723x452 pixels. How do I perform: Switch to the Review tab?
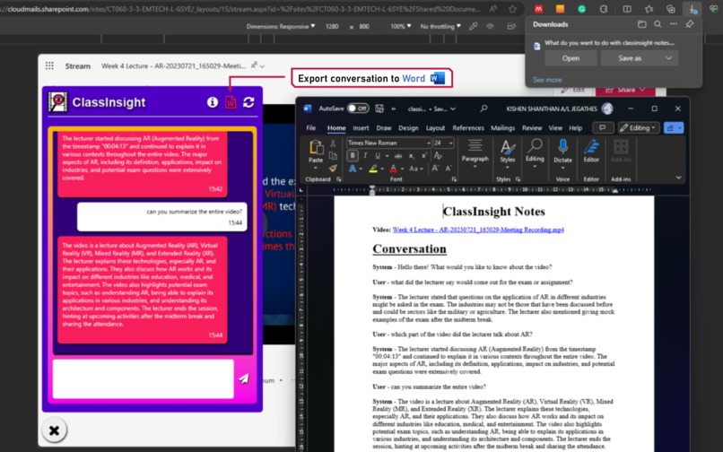[x=532, y=127]
